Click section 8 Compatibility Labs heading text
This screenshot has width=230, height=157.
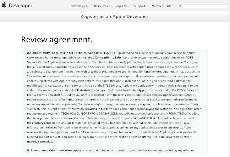click(68, 53)
